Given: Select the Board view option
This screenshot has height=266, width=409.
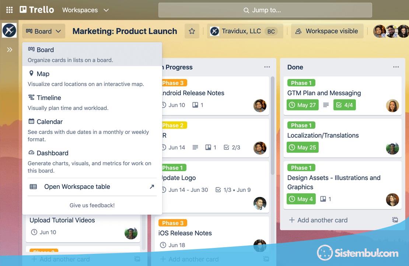Looking at the screenshot, I should pos(92,54).
